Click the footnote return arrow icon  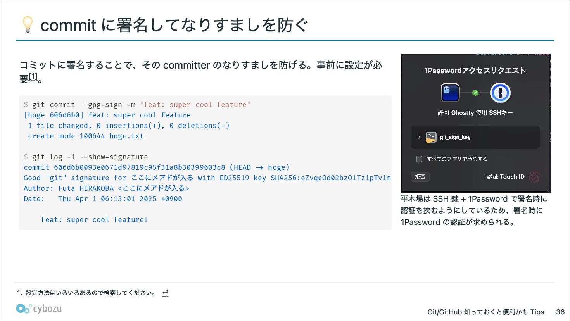(x=165, y=293)
